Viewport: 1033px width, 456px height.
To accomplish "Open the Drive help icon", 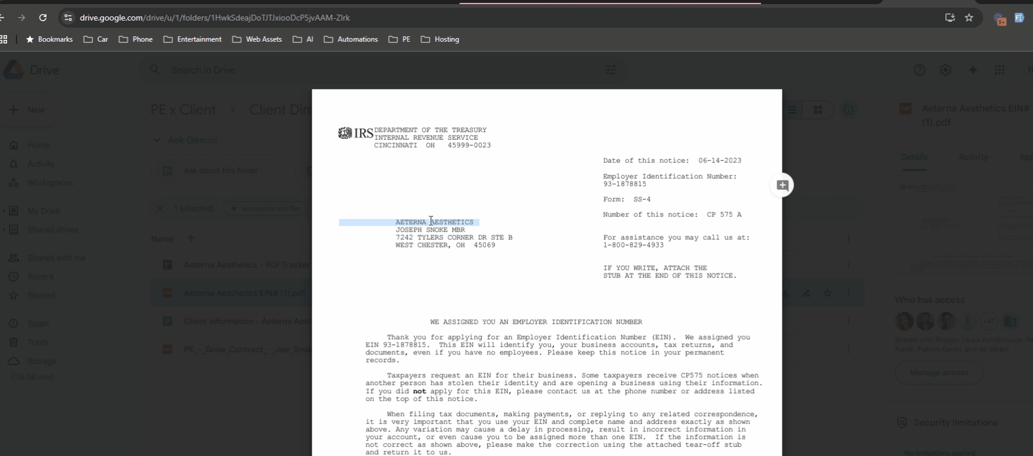I will pos(919,70).
